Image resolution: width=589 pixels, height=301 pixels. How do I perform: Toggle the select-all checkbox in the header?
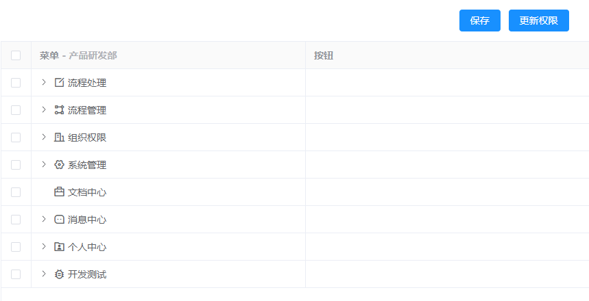(16, 55)
